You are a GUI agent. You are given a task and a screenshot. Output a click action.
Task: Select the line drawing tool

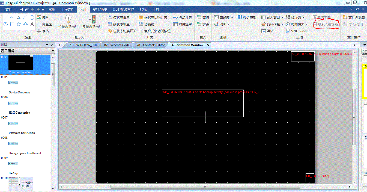pos(6,17)
